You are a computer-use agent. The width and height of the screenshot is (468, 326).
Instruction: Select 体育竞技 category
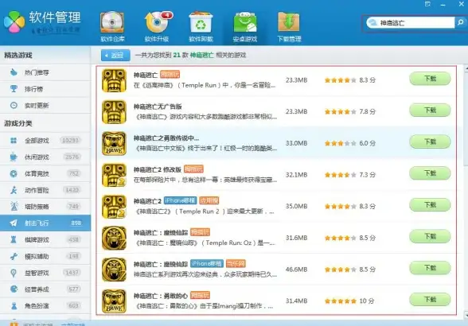[x=45, y=173]
